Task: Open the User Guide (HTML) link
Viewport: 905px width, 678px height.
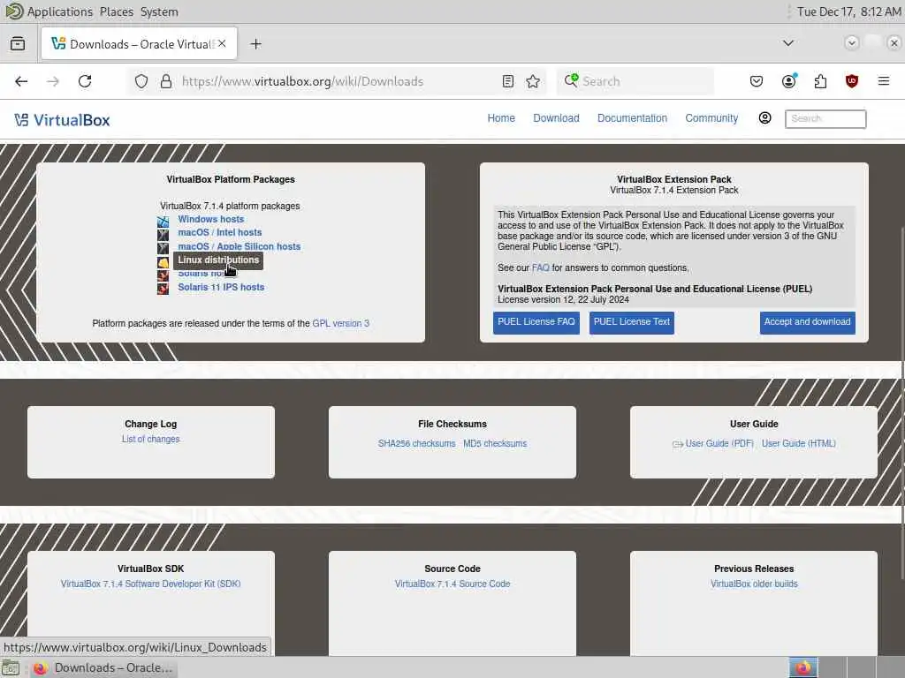Action: point(799,443)
